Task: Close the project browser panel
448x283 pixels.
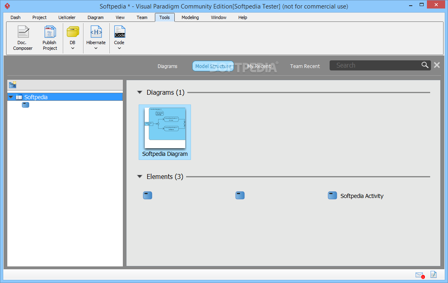Action: (x=437, y=65)
